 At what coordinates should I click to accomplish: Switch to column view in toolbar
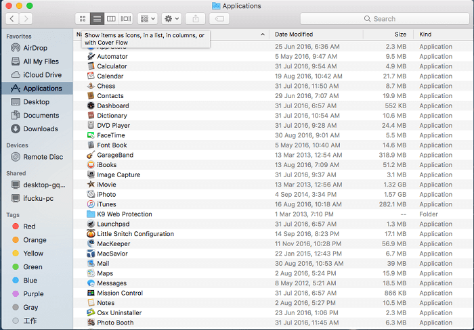click(x=111, y=19)
